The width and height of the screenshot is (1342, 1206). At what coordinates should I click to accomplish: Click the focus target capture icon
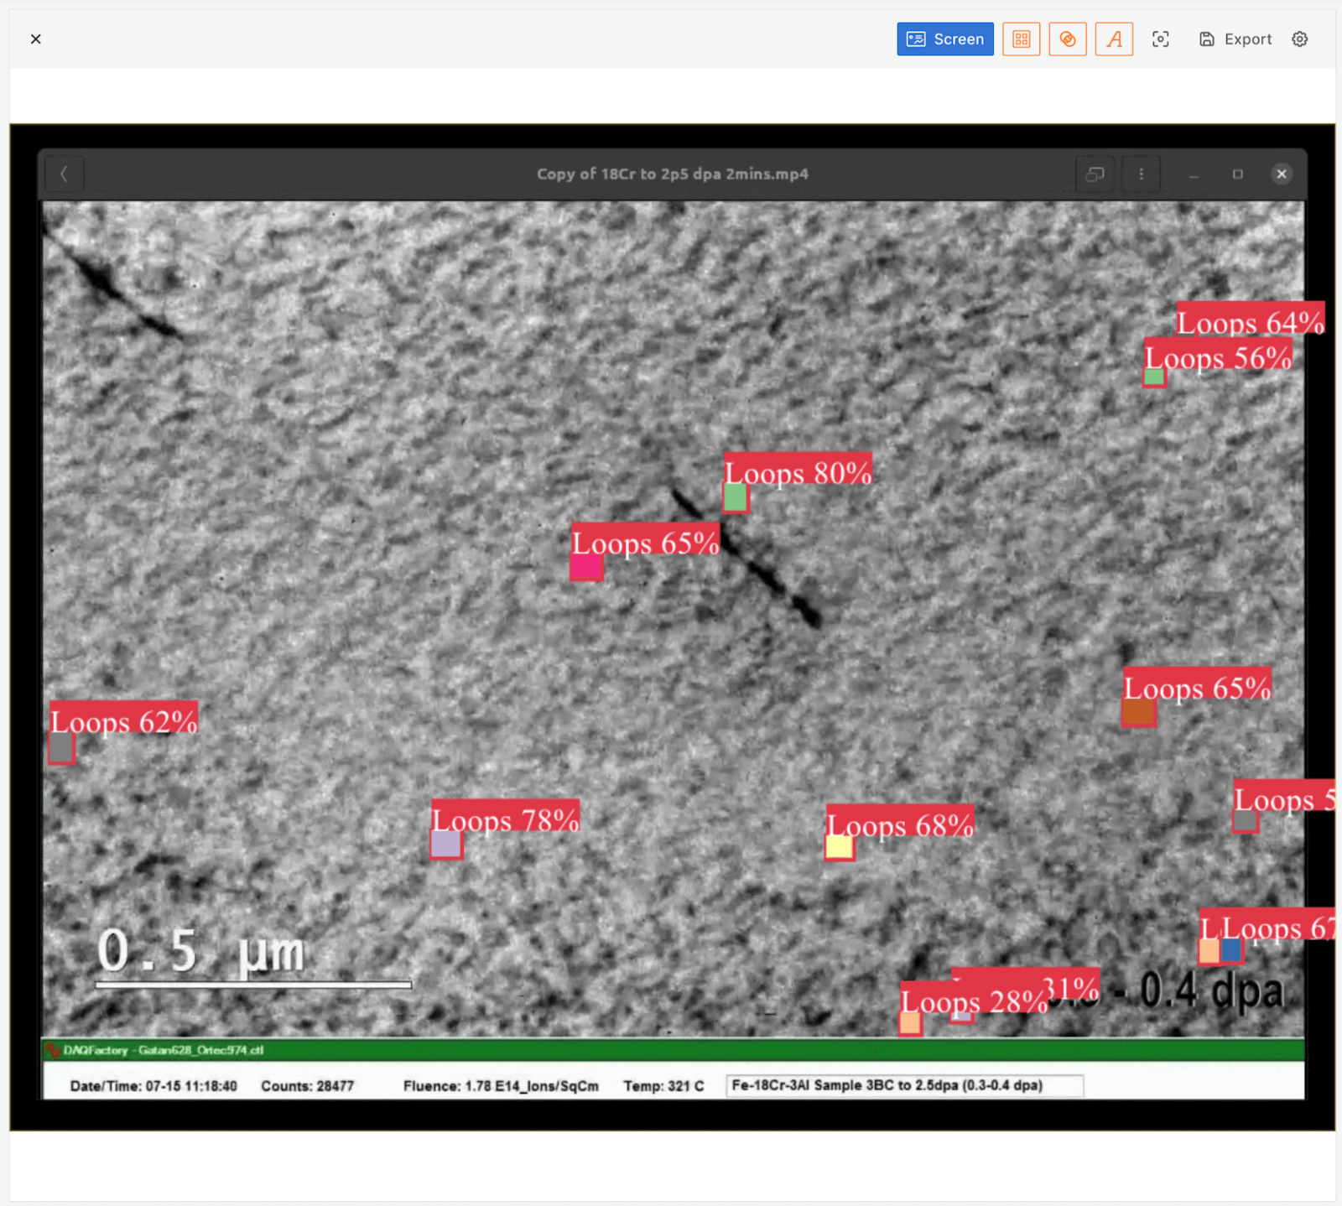pyautogui.click(x=1160, y=39)
